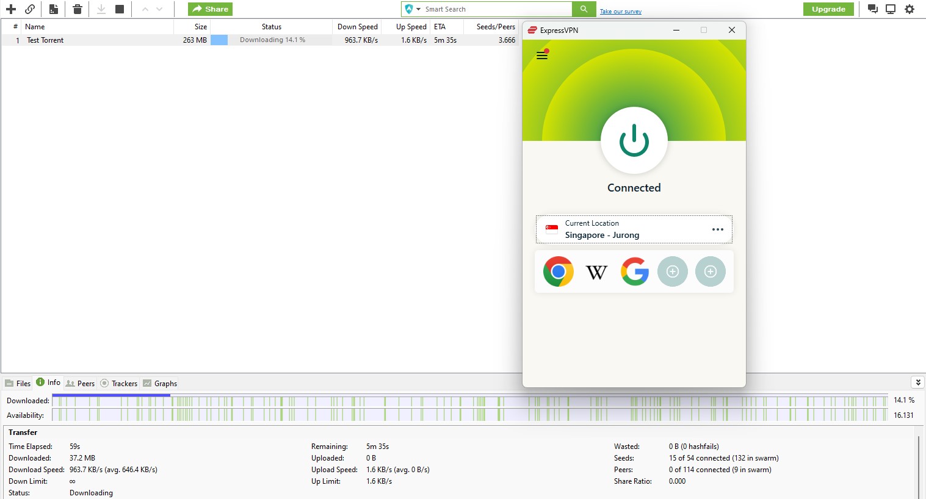Click the 37.2 MB downloaded value
This screenshot has height=499, width=926.
click(x=82, y=458)
